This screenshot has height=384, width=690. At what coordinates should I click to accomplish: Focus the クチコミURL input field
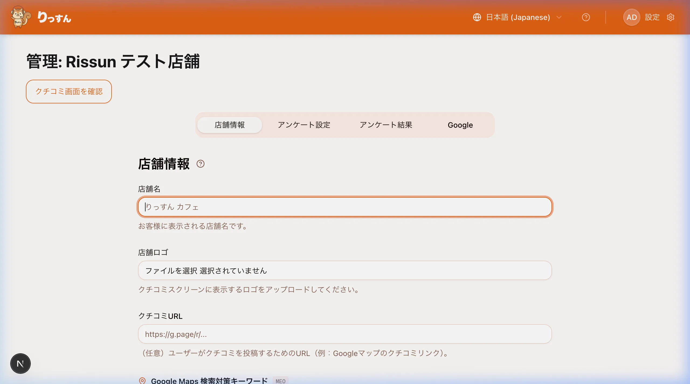click(345, 334)
